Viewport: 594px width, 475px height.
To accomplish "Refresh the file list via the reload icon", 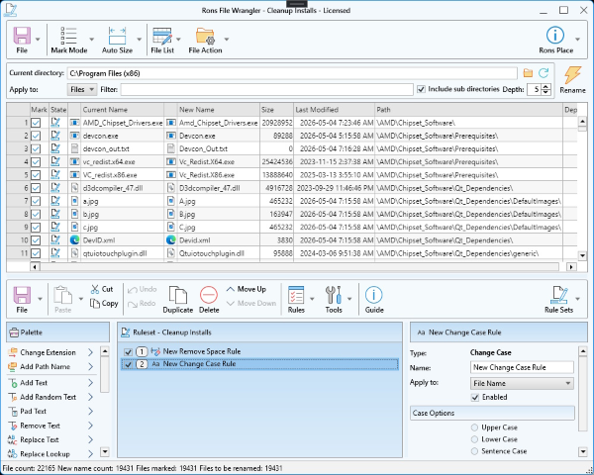I will (x=544, y=73).
